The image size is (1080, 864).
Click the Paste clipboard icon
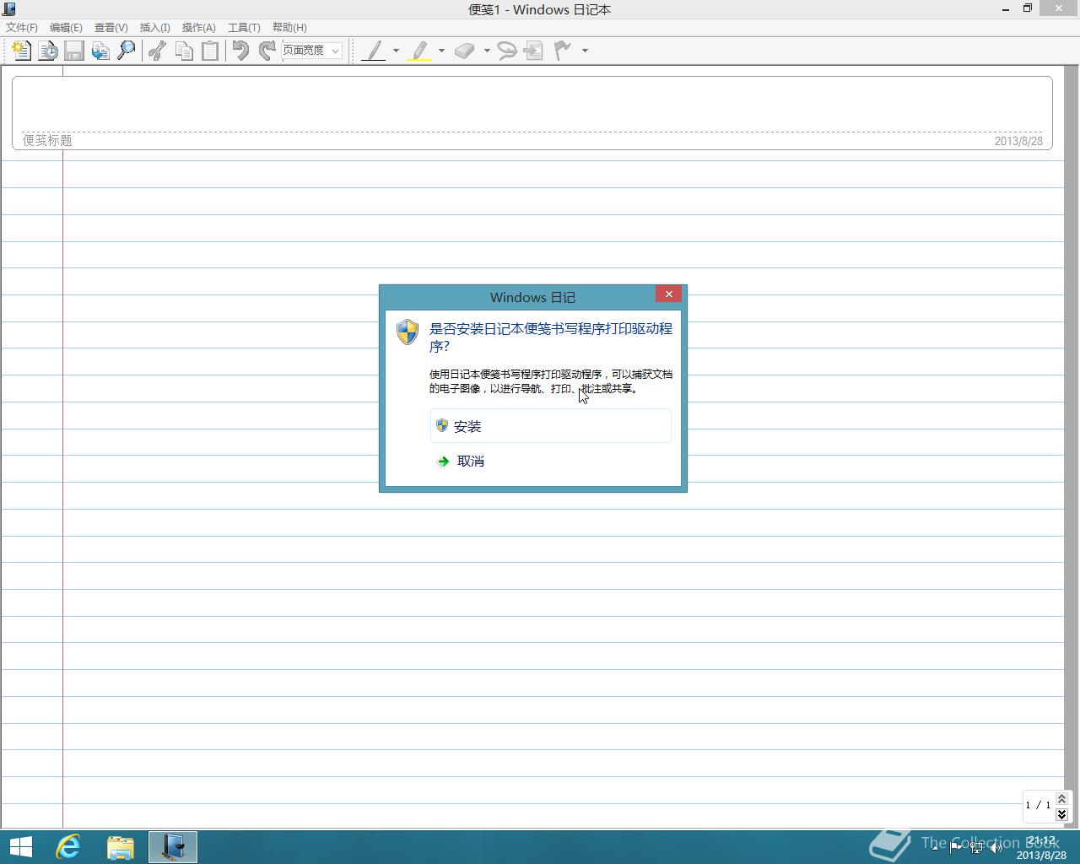209,51
